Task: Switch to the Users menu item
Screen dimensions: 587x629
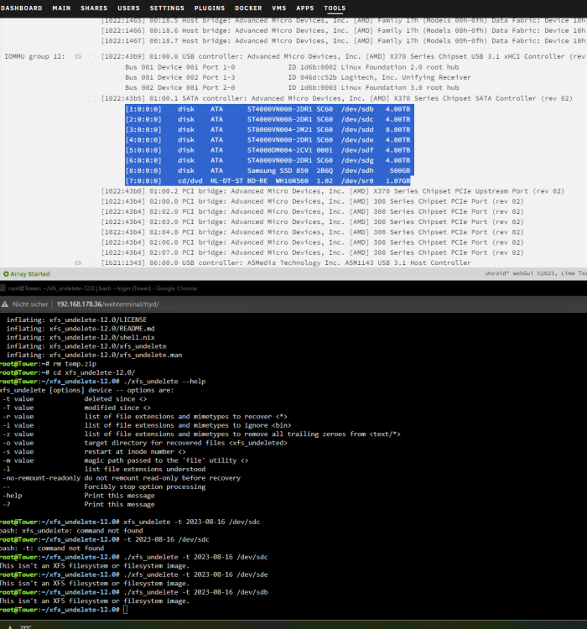Action: [129, 8]
